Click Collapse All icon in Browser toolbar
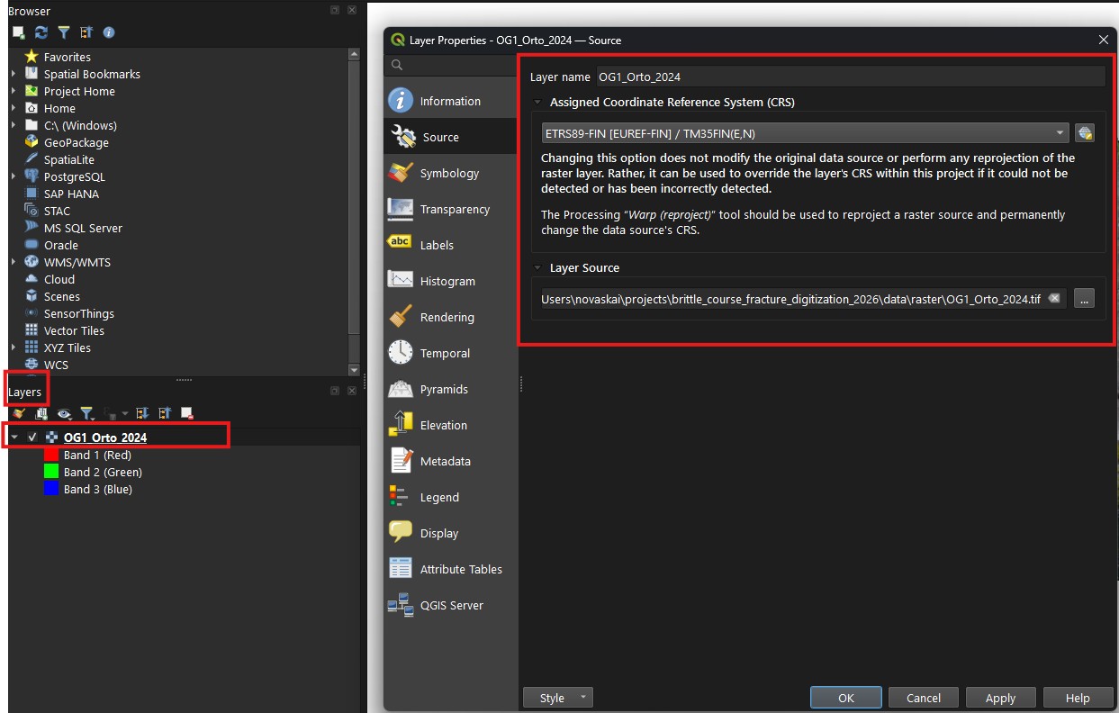1119x713 pixels. tap(86, 32)
